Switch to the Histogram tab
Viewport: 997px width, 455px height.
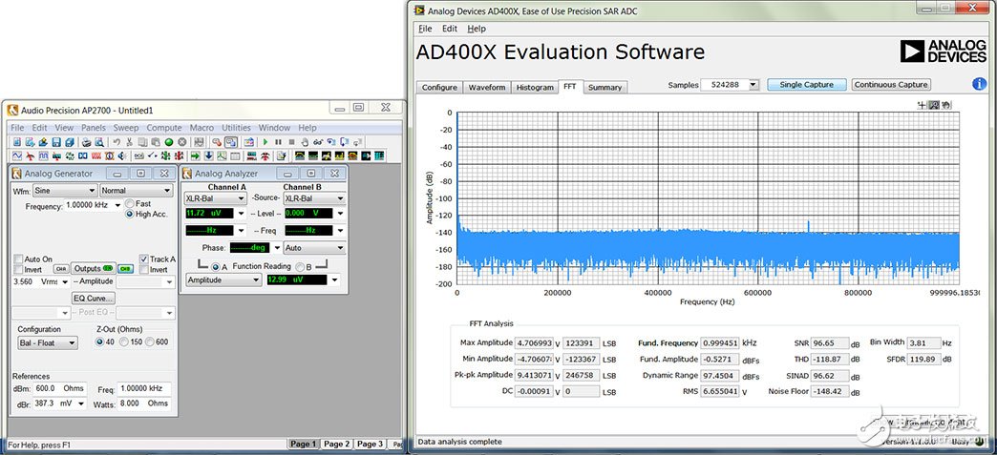pos(535,87)
